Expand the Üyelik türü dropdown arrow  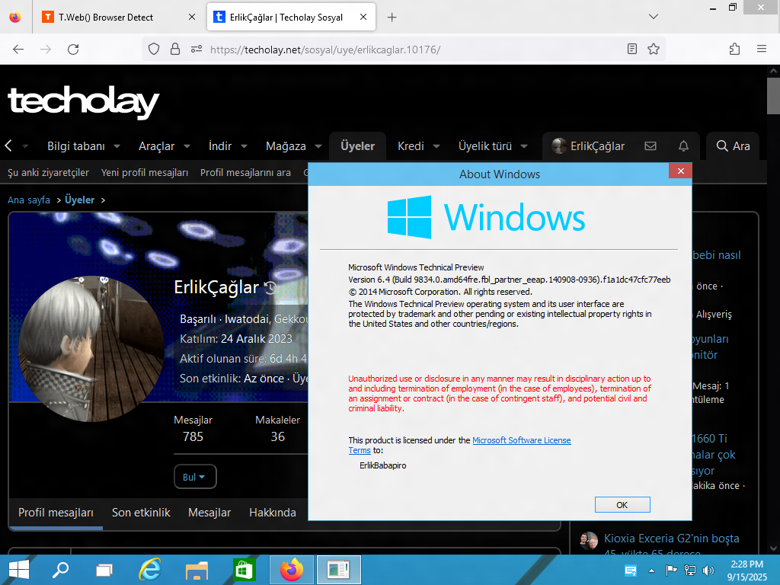524,146
